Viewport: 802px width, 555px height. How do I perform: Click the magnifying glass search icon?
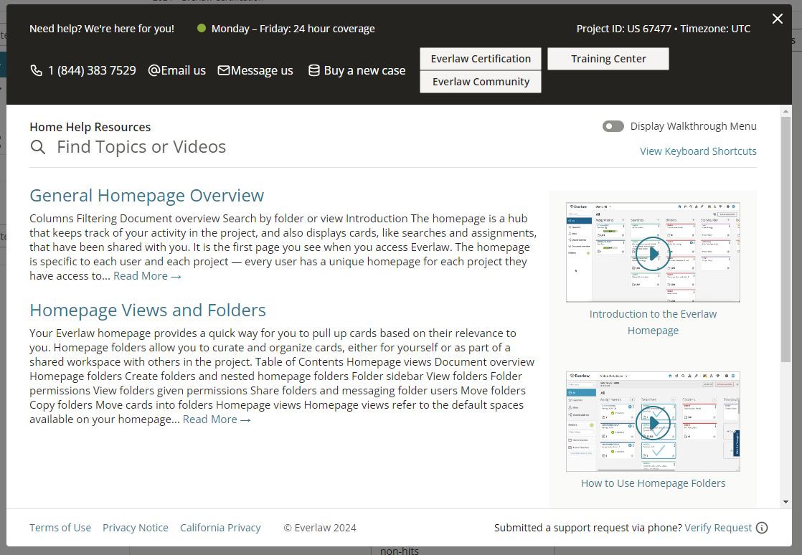[x=38, y=147]
